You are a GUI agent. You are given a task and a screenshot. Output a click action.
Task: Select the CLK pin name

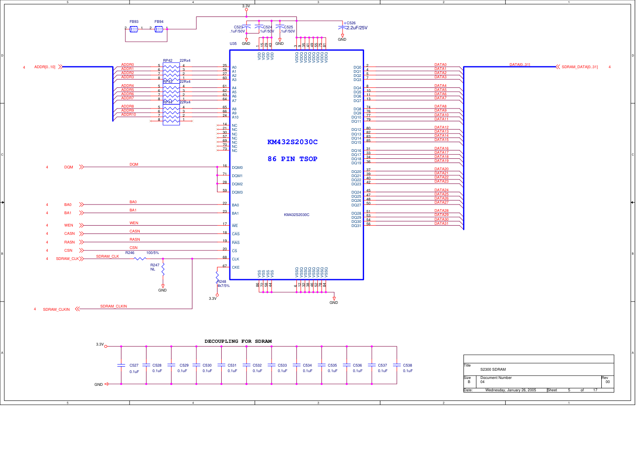[235, 259]
